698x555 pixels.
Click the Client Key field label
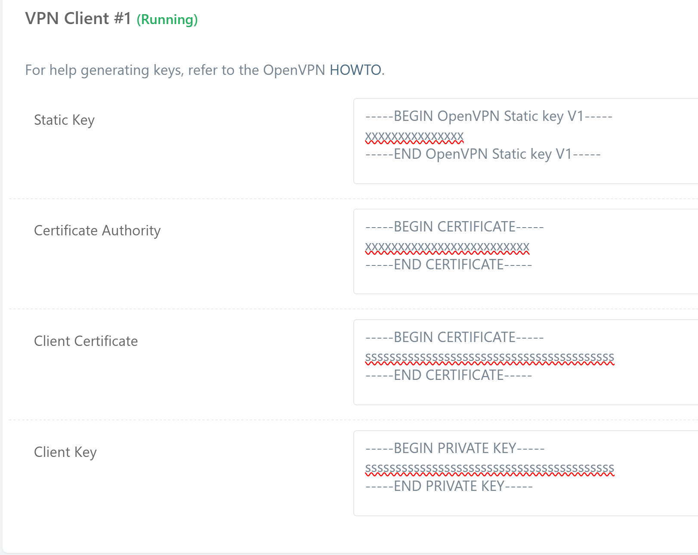(x=65, y=452)
